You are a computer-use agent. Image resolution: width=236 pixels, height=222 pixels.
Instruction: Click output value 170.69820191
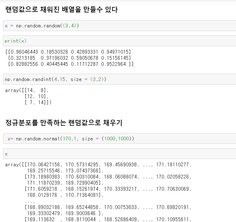[172, 207]
